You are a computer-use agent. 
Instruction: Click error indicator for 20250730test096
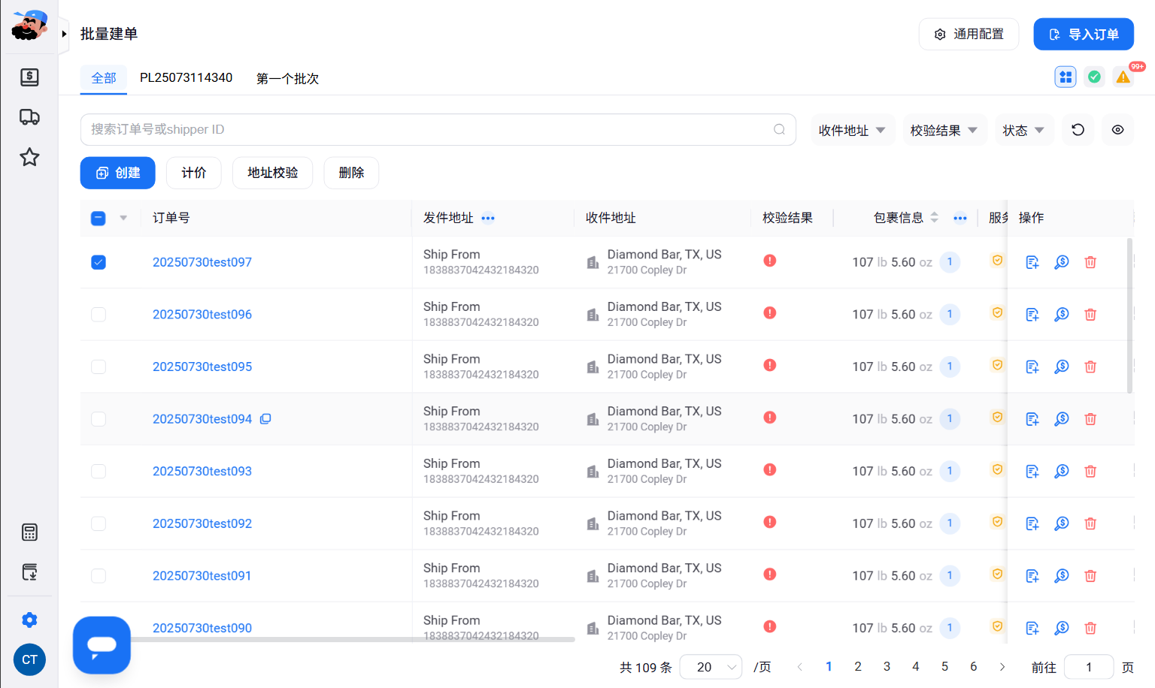click(x=770, y=313)
